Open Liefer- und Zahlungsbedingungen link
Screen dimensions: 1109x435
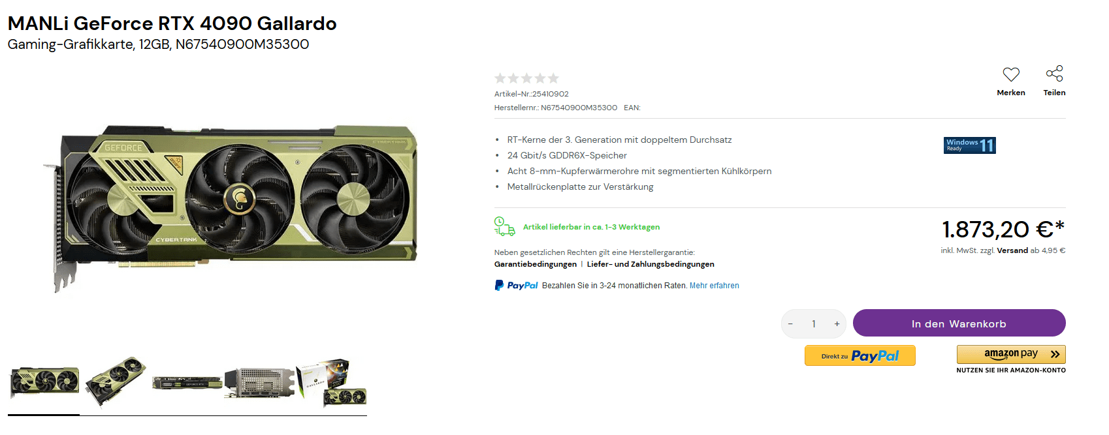pos(651,264)
